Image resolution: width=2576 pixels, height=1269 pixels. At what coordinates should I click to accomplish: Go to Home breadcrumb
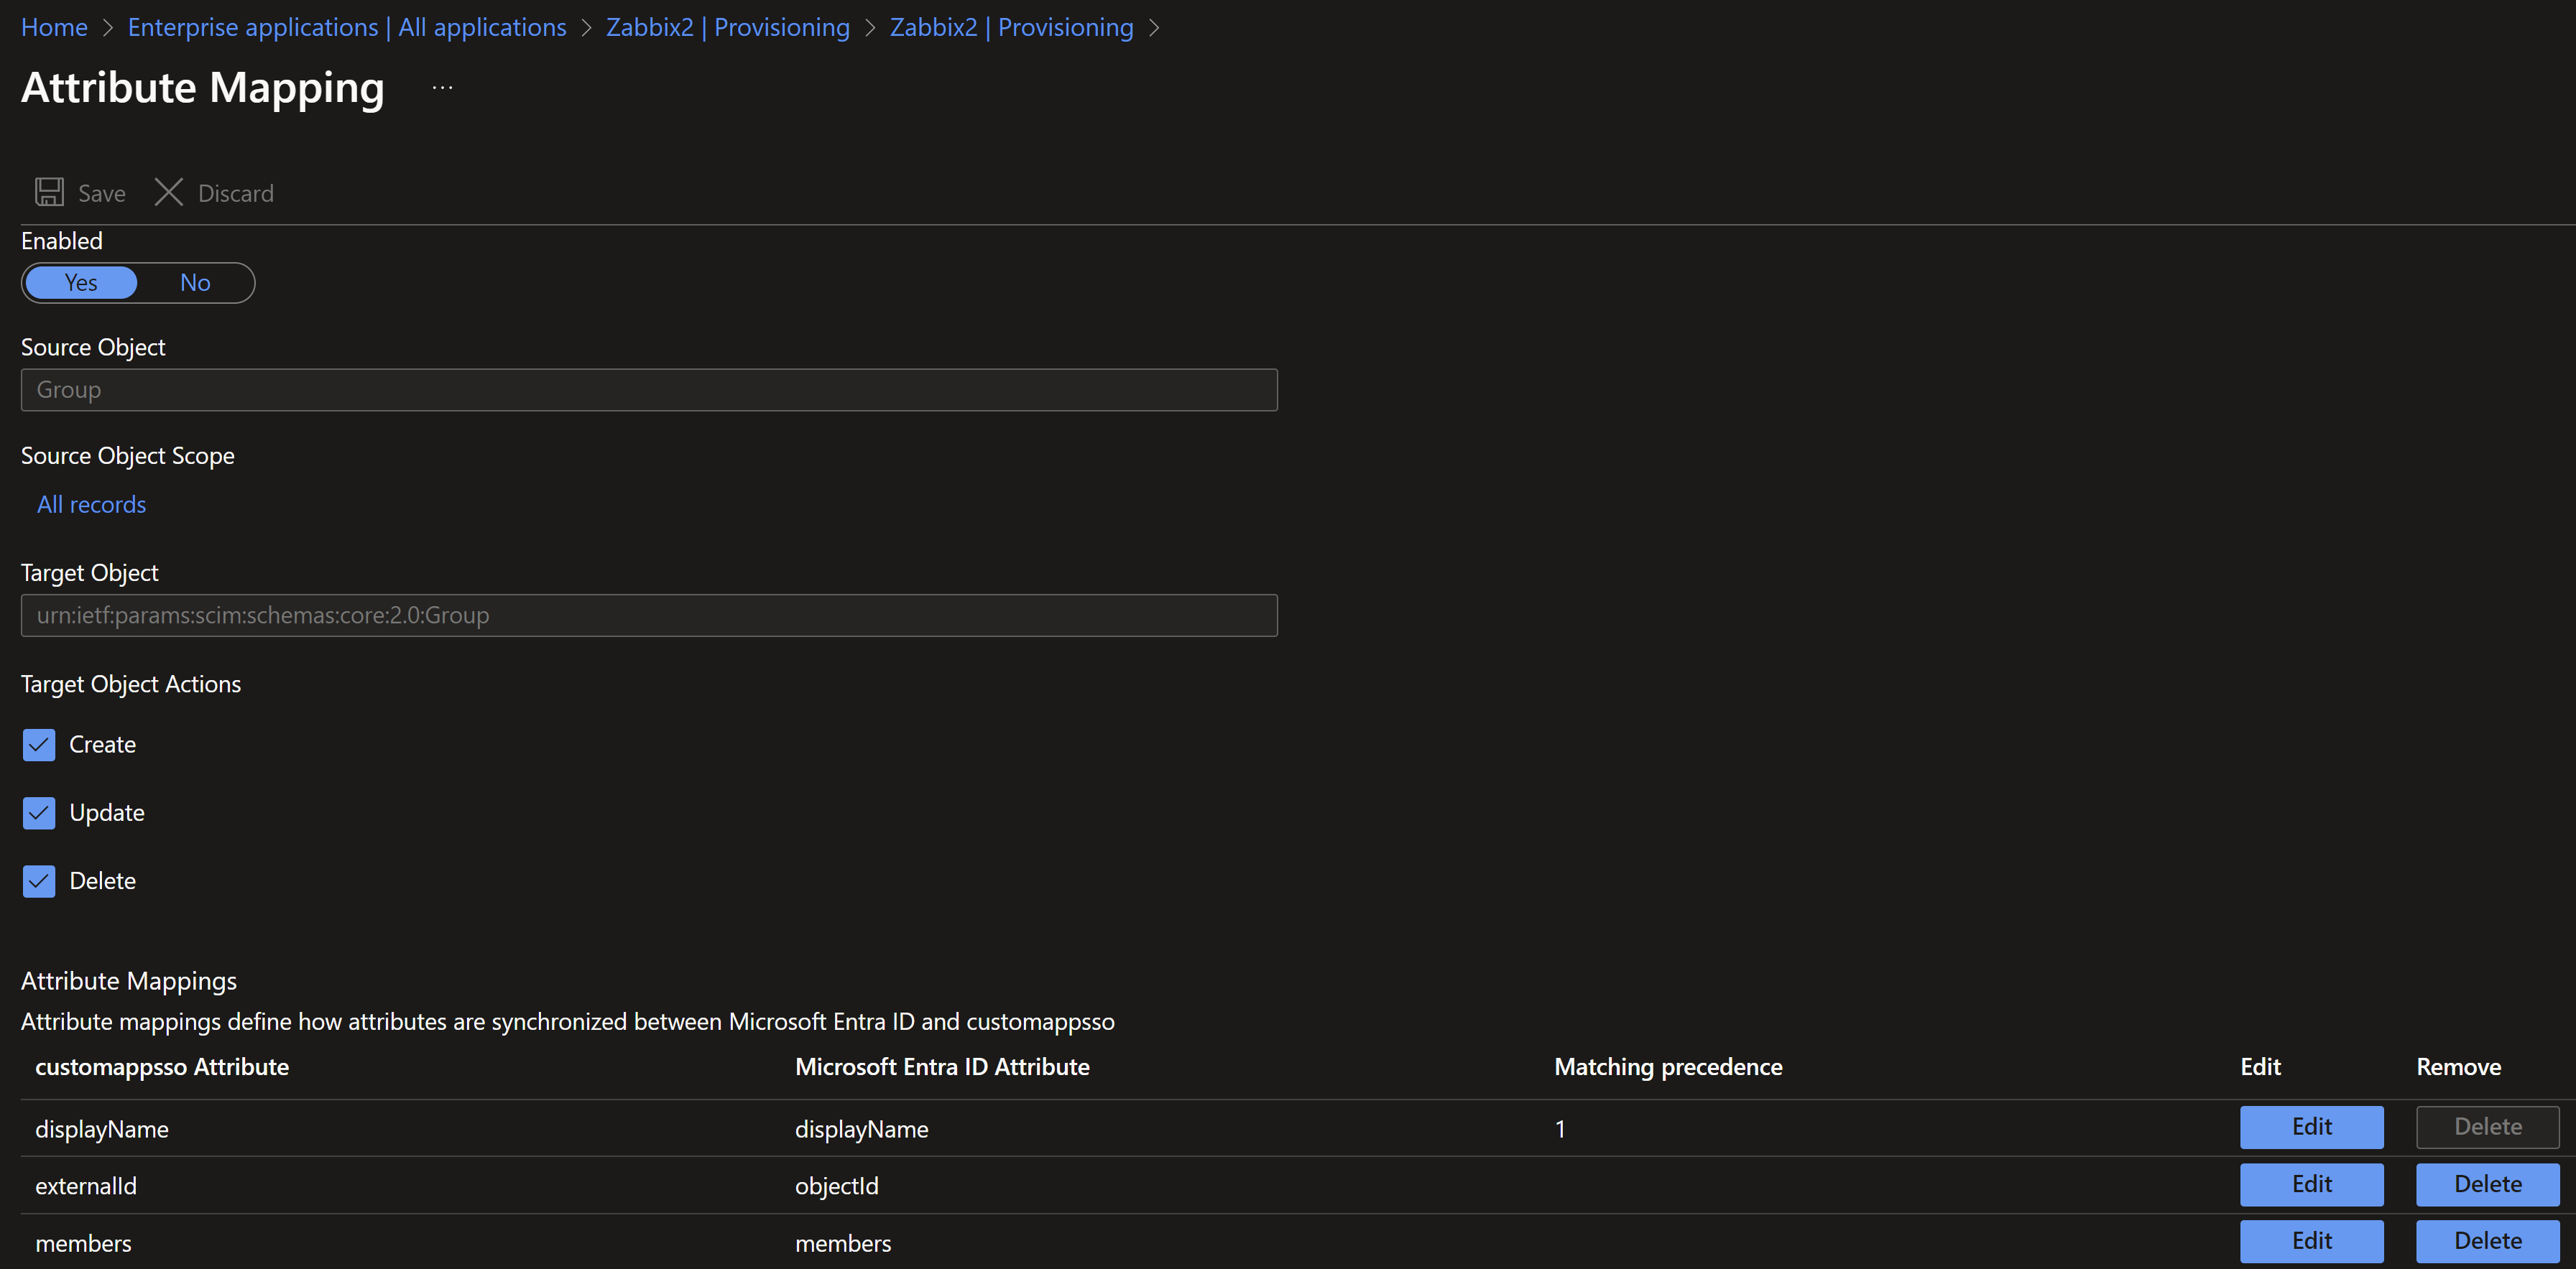(54, 27)
